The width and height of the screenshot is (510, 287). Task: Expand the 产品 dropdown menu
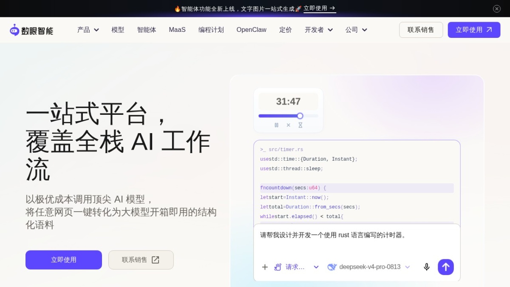tap(88, 30)
